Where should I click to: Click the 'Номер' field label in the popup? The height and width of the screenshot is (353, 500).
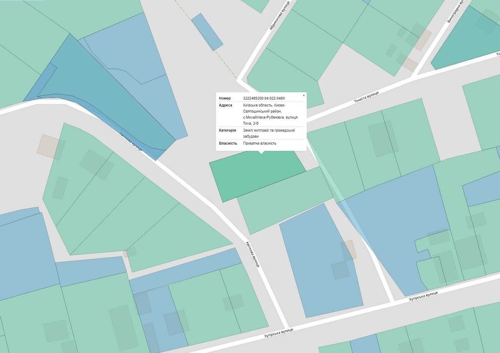pyautogui.click(x=225, y=98)
